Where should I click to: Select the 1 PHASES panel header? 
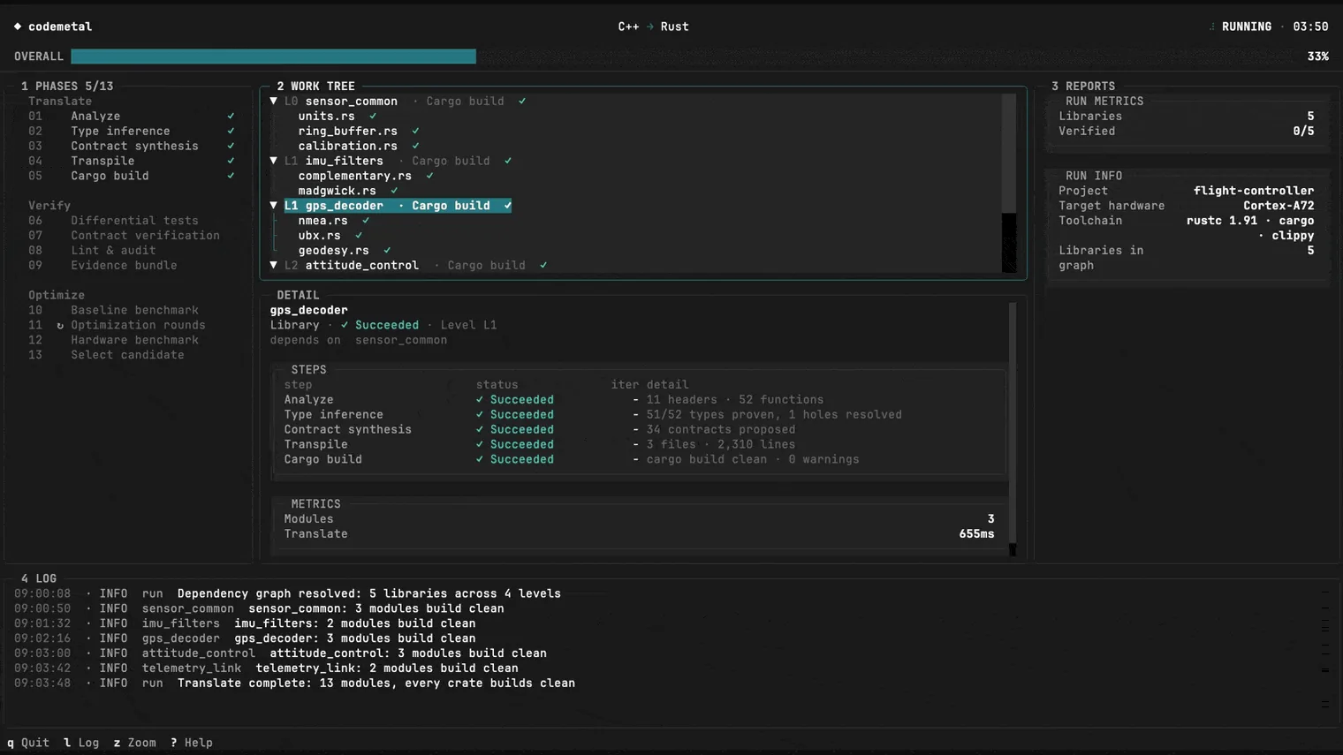coord(67,87)
